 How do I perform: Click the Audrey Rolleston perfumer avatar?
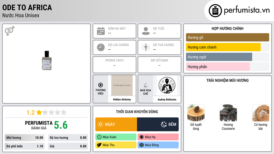click(x=167, y=85)
